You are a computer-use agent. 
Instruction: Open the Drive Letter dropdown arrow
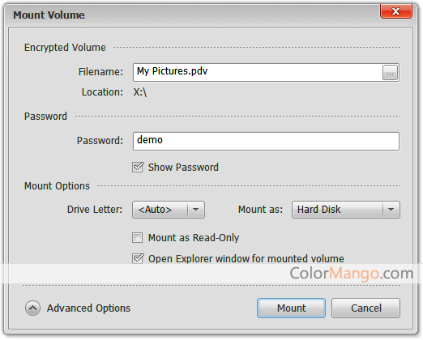(196, 210)
